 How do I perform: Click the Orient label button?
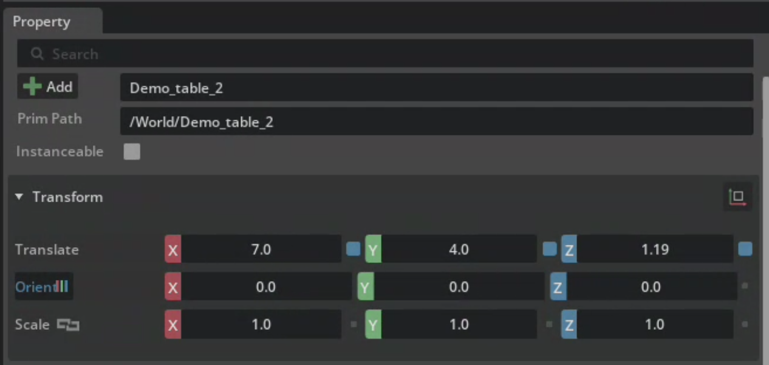point(33,287)
